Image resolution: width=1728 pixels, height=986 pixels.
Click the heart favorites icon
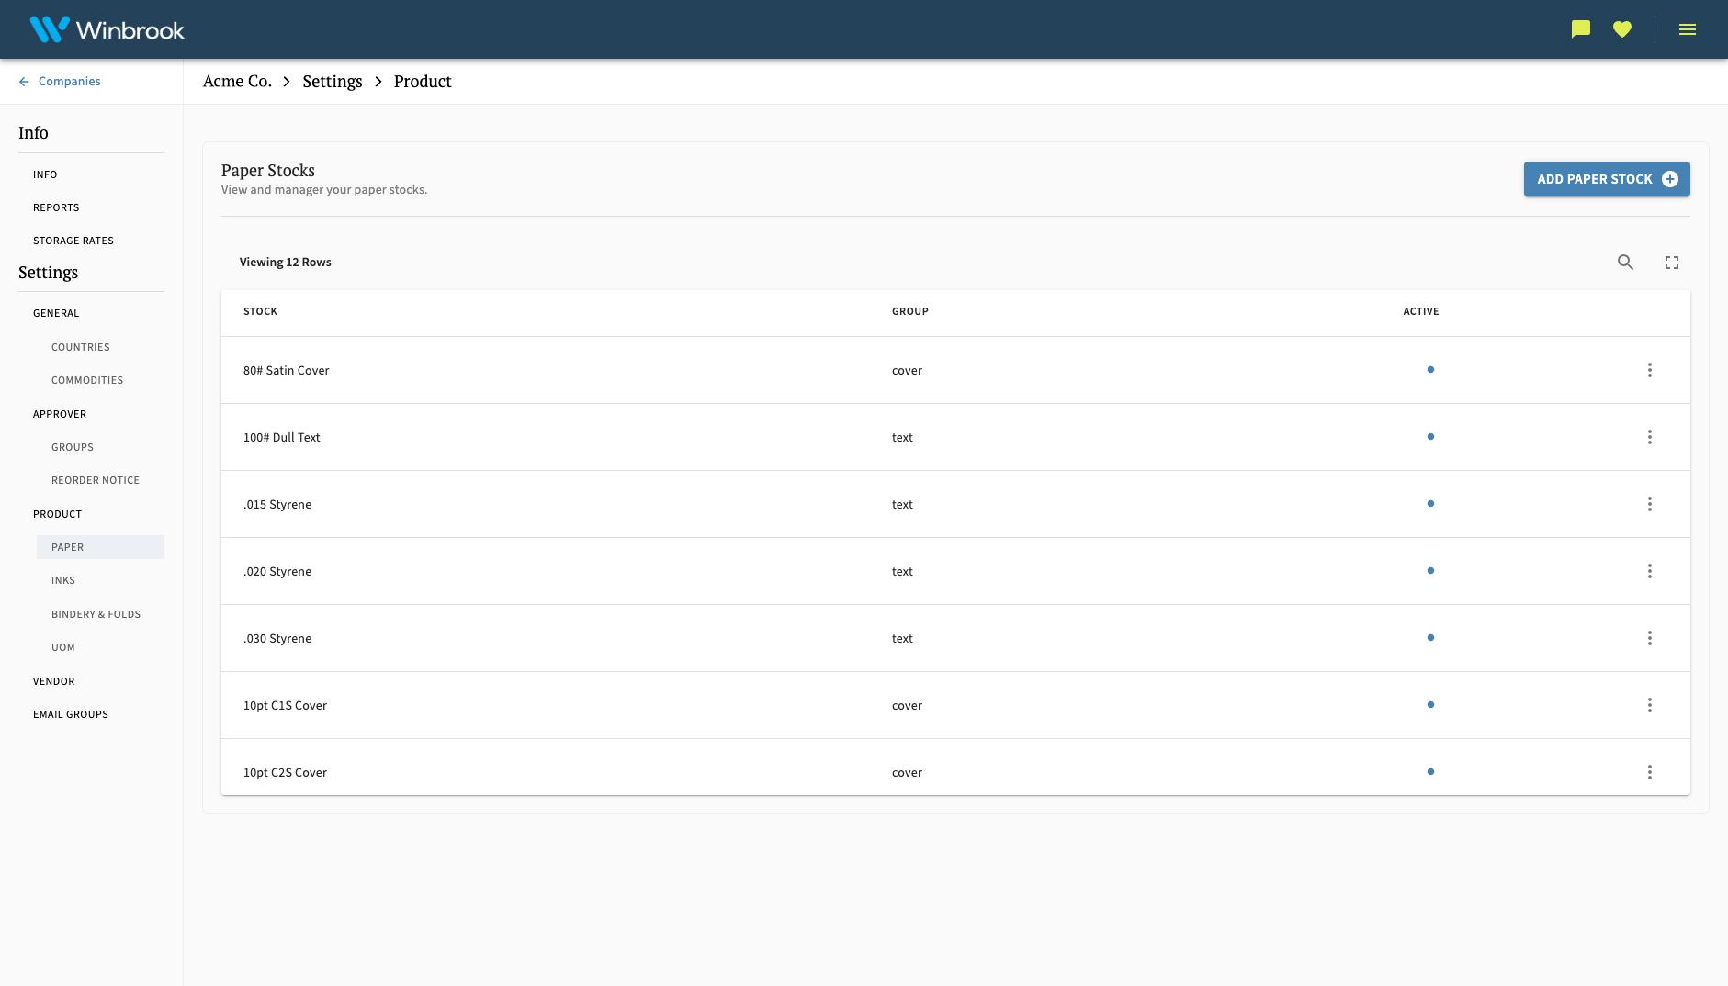[1622, 28]
